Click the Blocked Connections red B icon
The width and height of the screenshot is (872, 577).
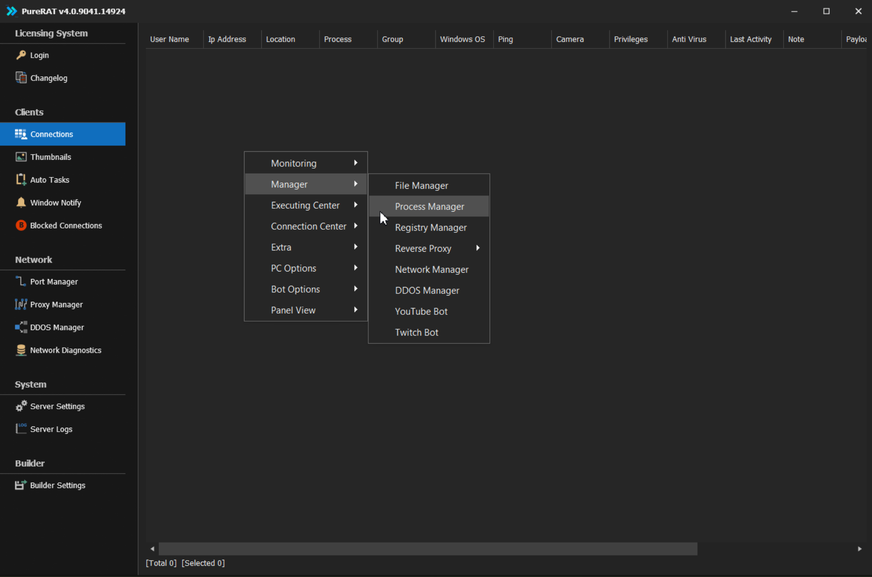click(21, 225)
